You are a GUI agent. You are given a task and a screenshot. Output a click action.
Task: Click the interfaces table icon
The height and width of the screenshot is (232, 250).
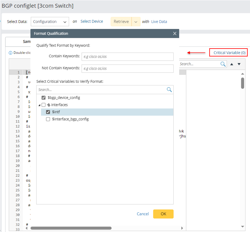49,105
